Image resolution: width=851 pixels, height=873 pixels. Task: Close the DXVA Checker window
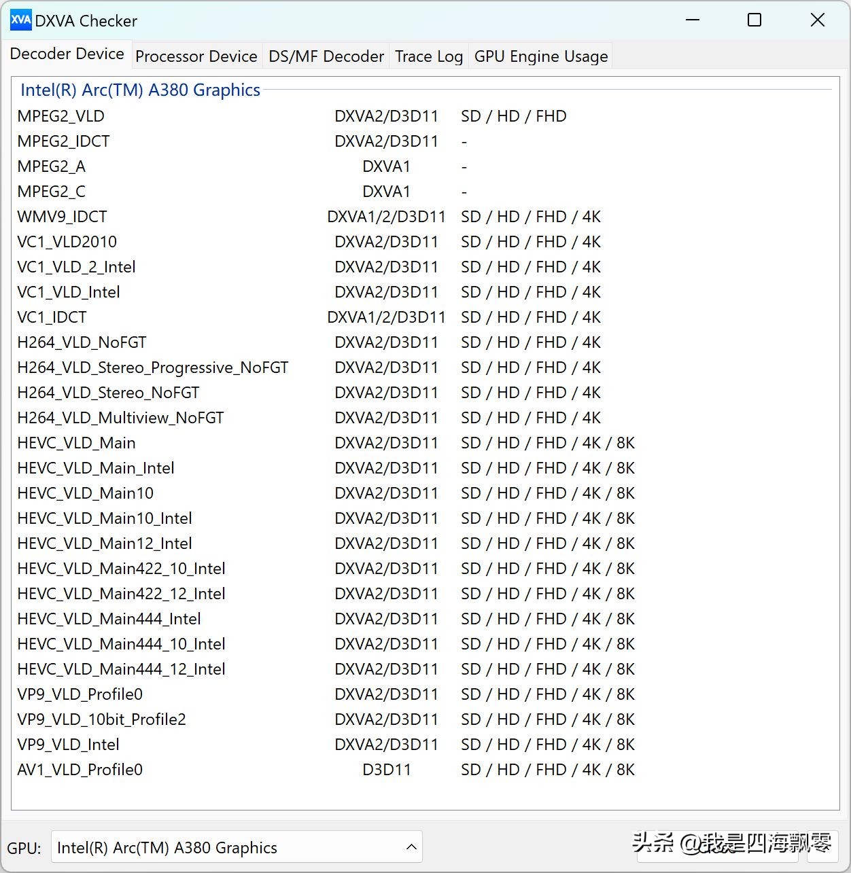pos(818,20)
